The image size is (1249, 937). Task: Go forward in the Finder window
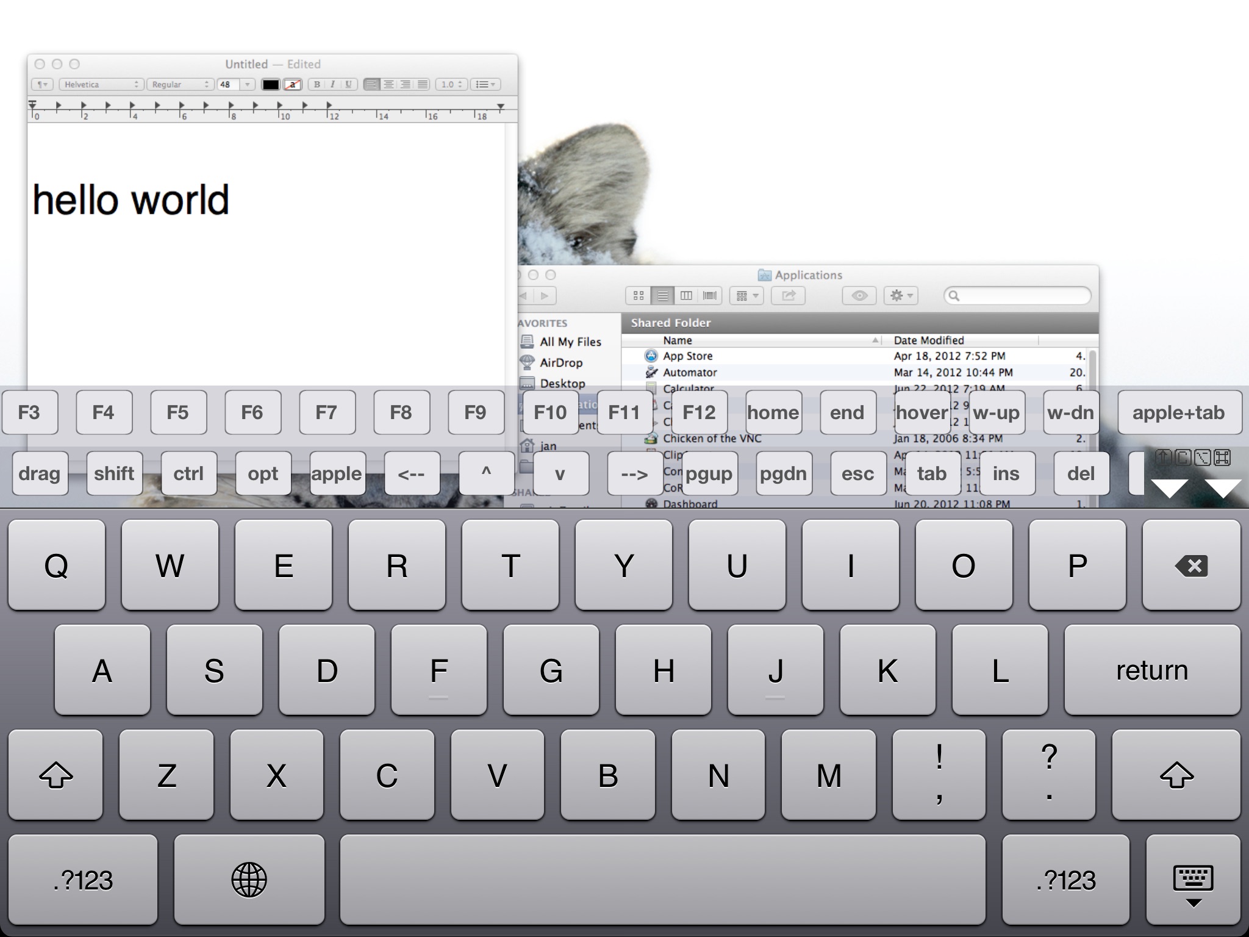[545, 296]
